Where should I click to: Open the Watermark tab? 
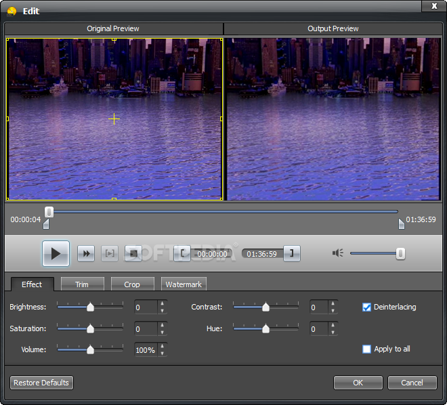pos(184,284)
